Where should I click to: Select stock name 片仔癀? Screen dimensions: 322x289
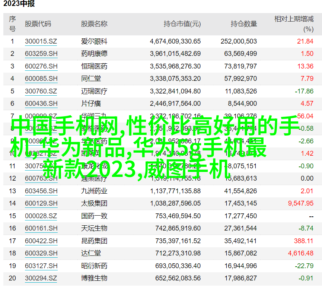click(x=91, y=104)
